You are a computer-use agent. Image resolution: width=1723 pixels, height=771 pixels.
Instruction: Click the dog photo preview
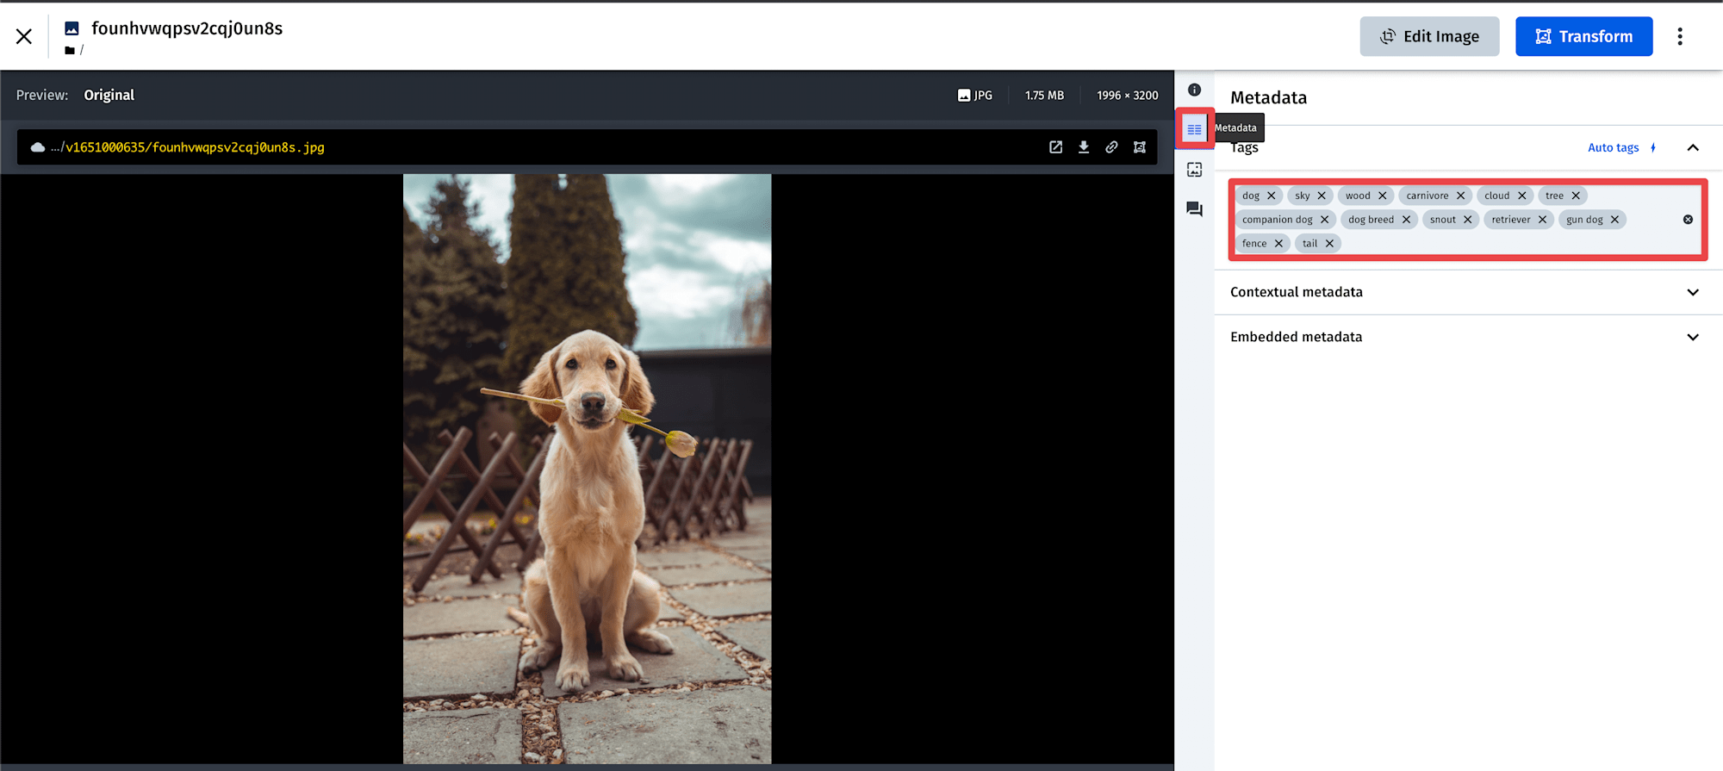click(587, 469)
